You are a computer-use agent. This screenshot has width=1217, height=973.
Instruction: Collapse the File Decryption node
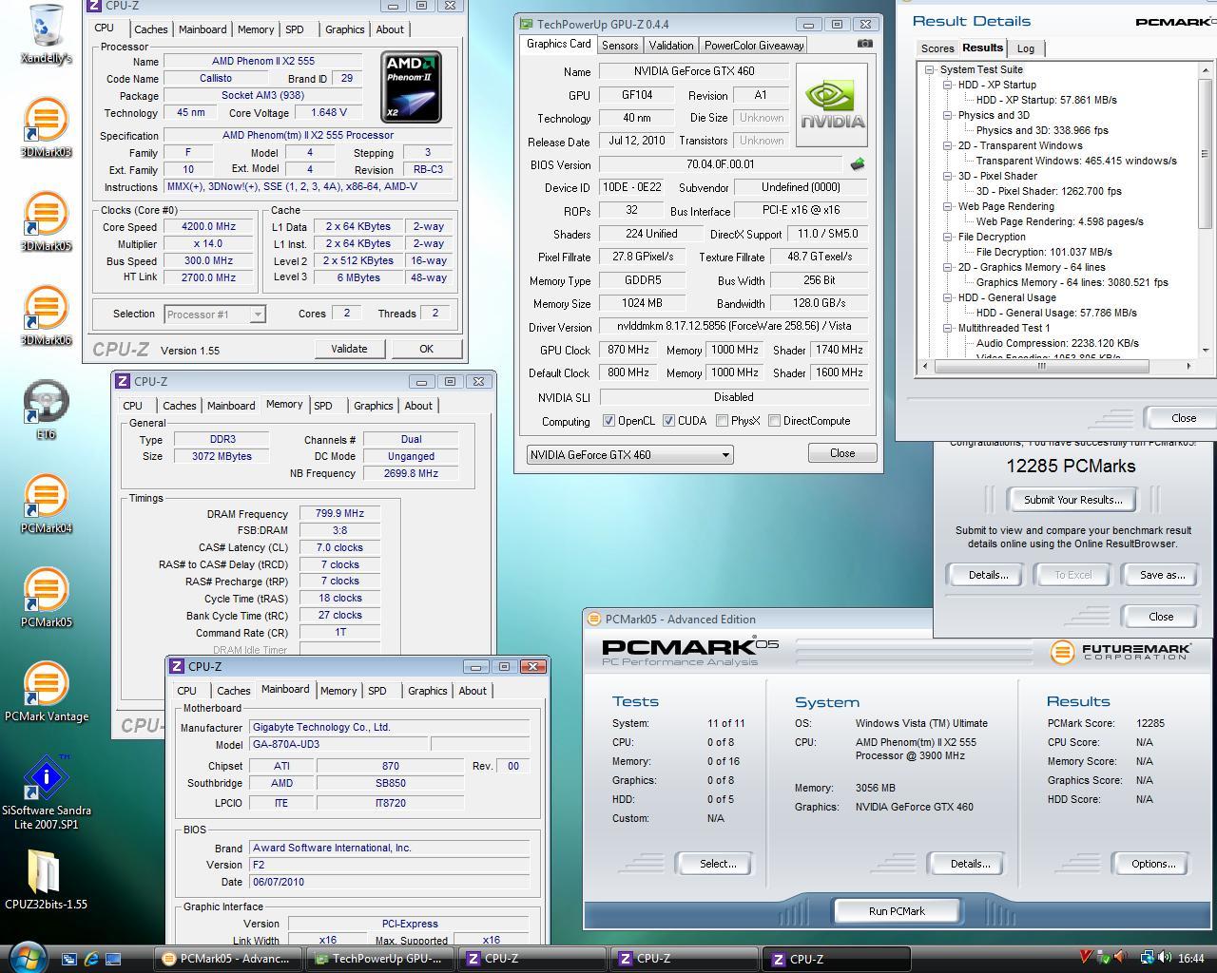(x=948, y=237)
